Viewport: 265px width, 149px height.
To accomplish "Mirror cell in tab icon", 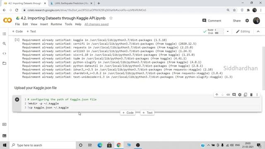I will 246,95.
